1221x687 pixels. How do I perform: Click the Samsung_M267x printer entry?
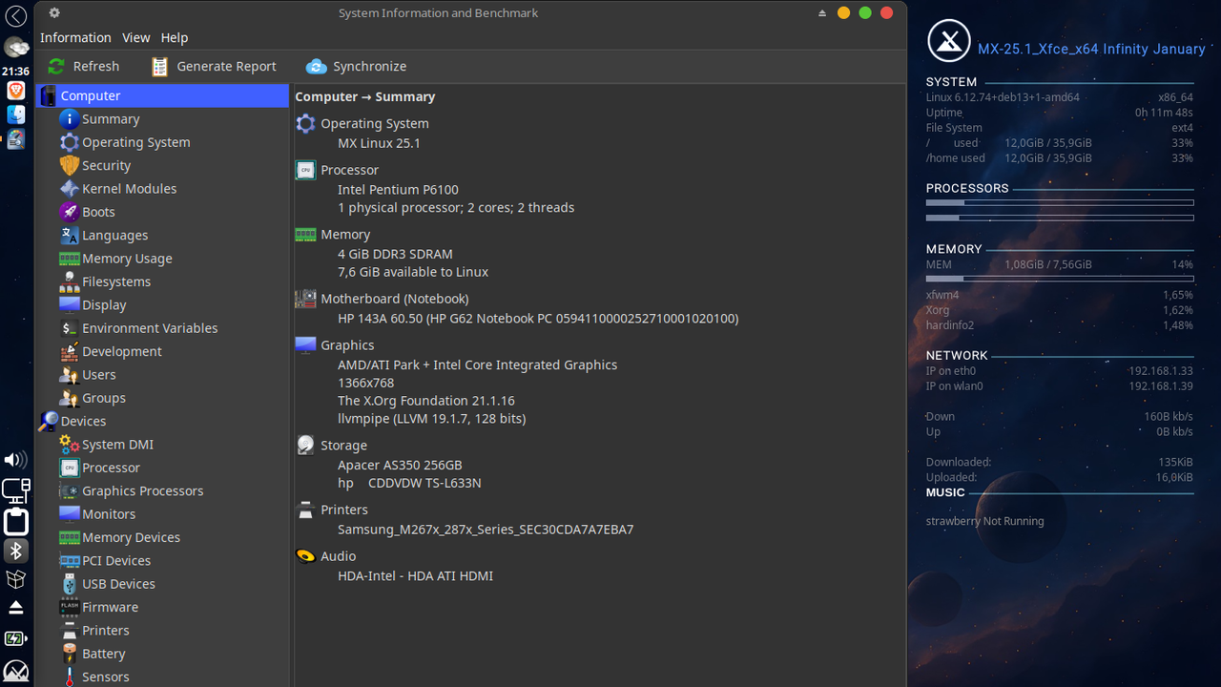coord(486,530)
